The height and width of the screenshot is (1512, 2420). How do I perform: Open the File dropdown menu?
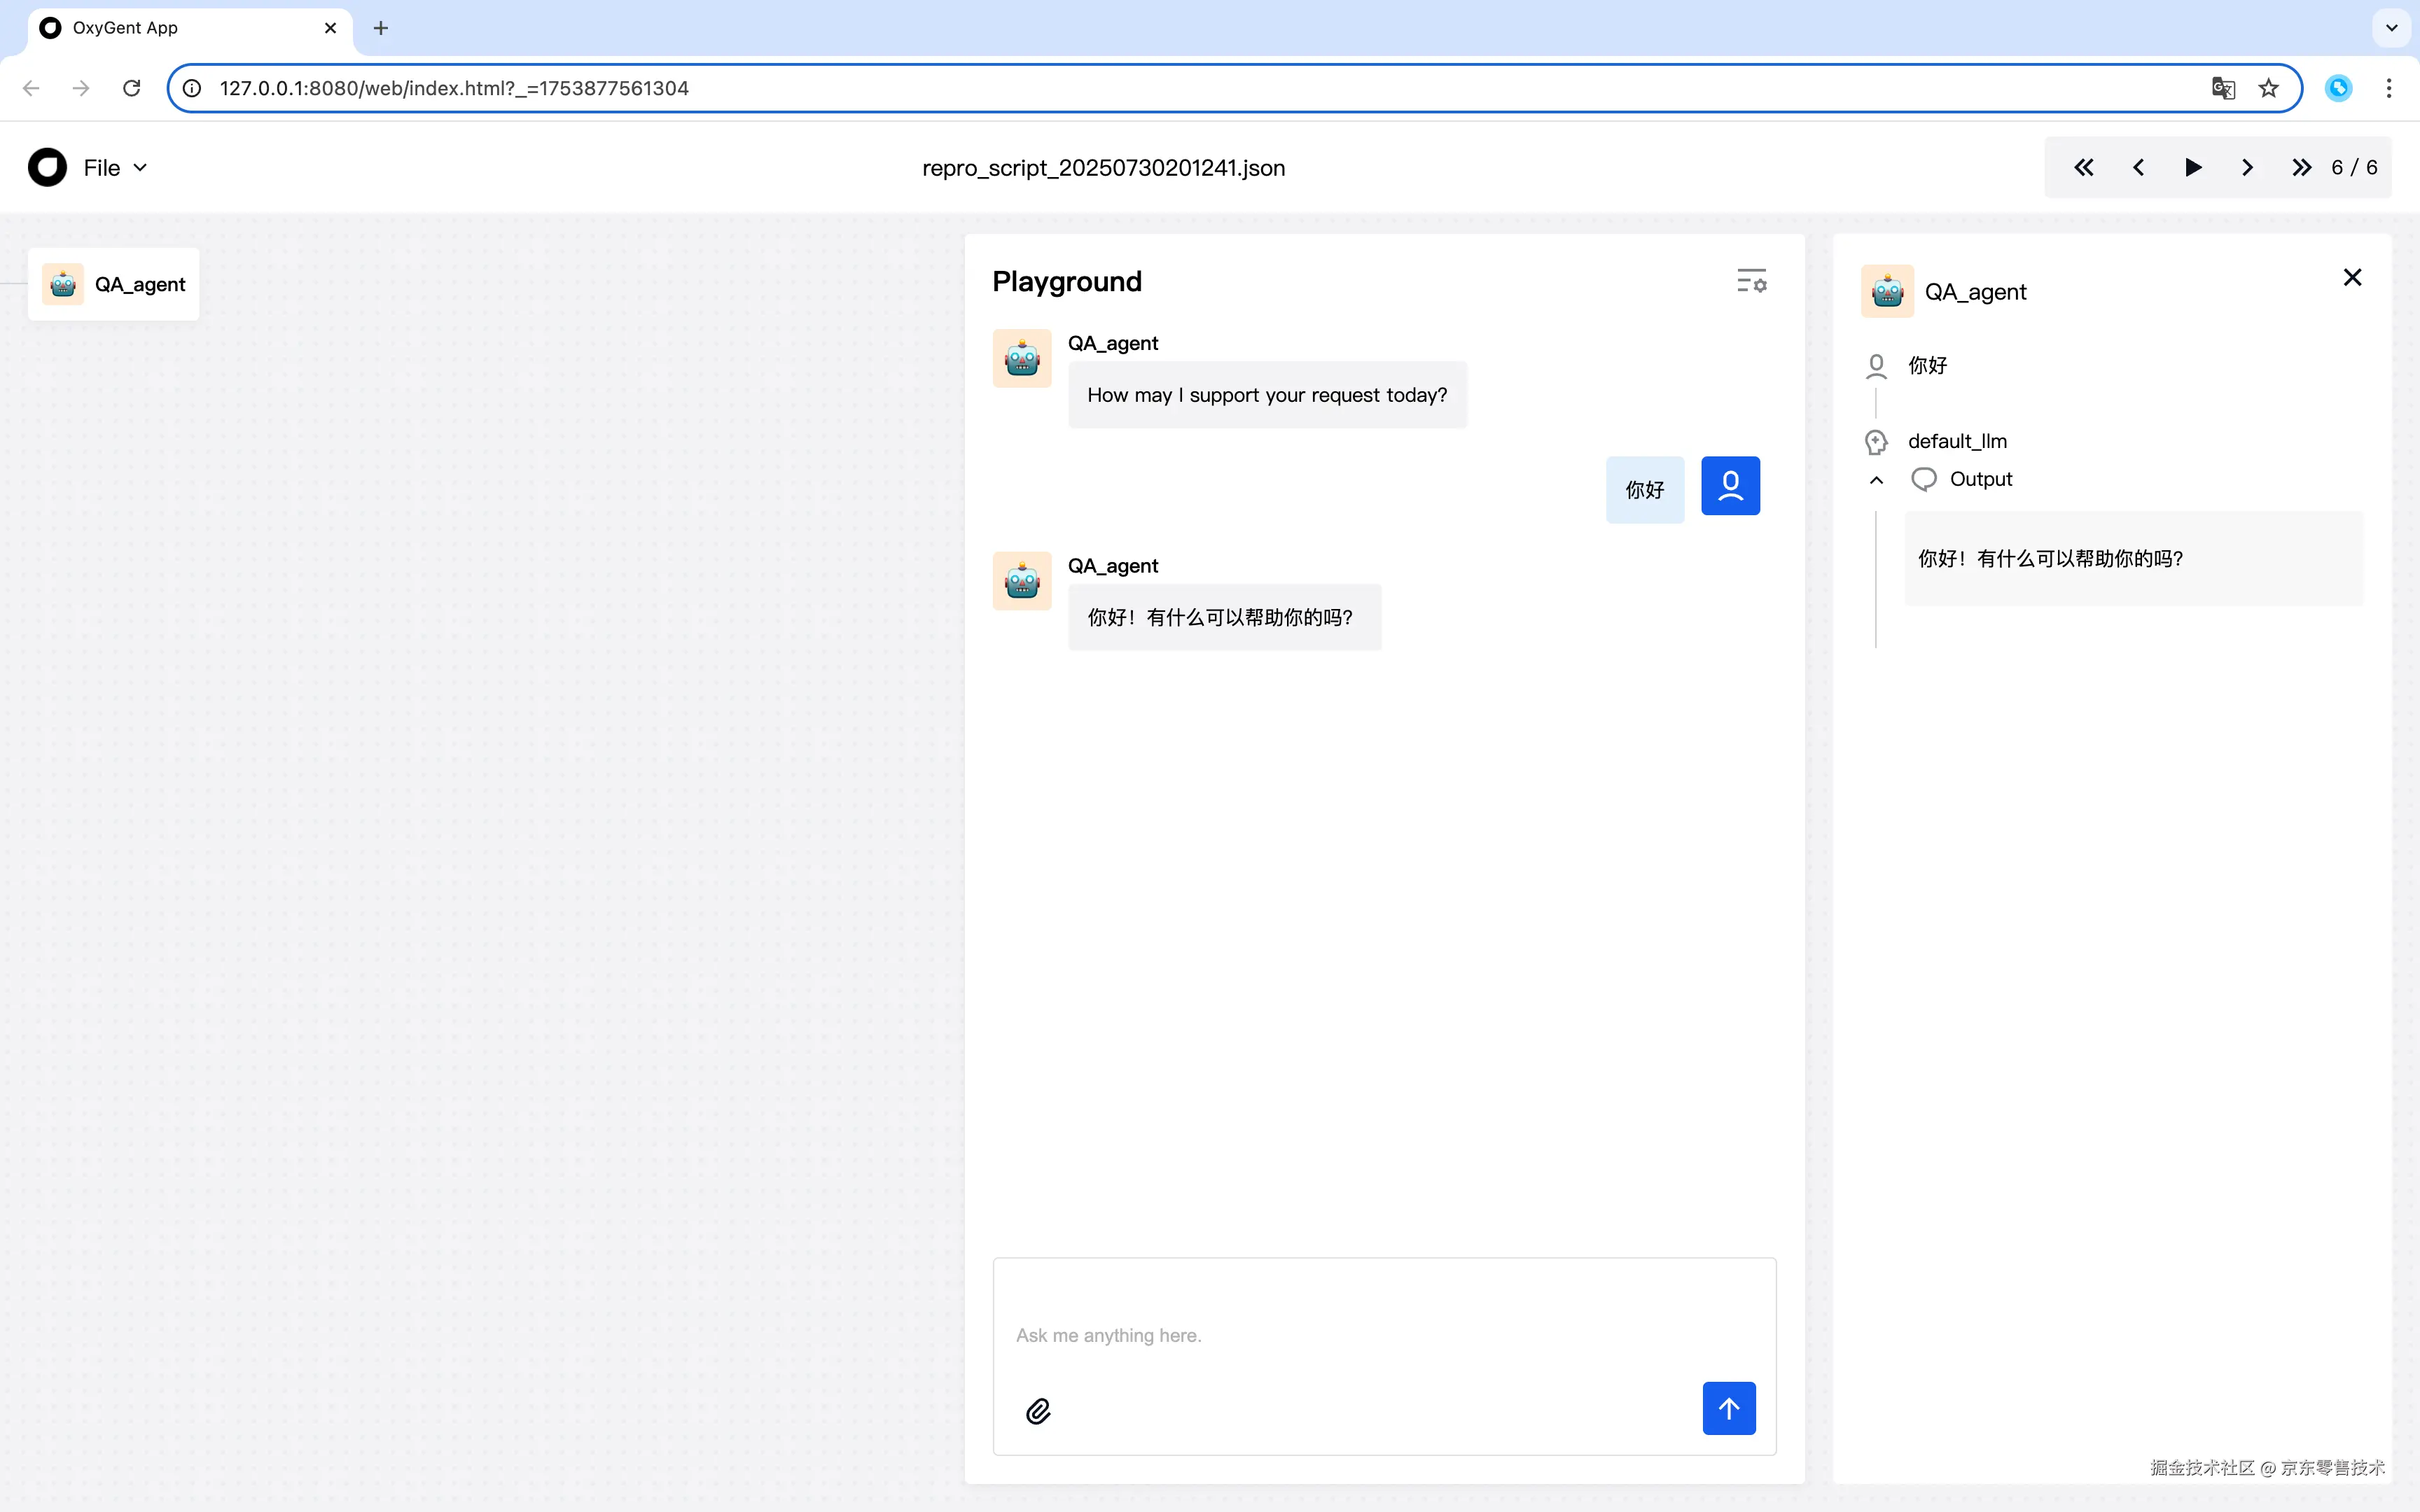[115, 168]
